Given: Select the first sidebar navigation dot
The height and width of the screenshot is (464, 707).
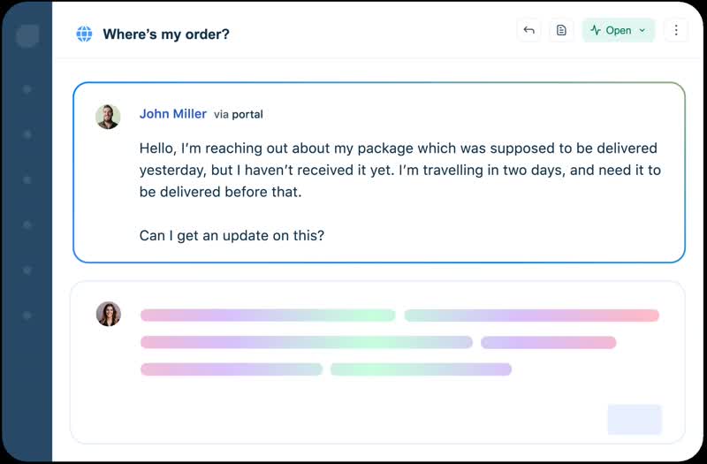Looking at the screenshot, I should (27, 89).
